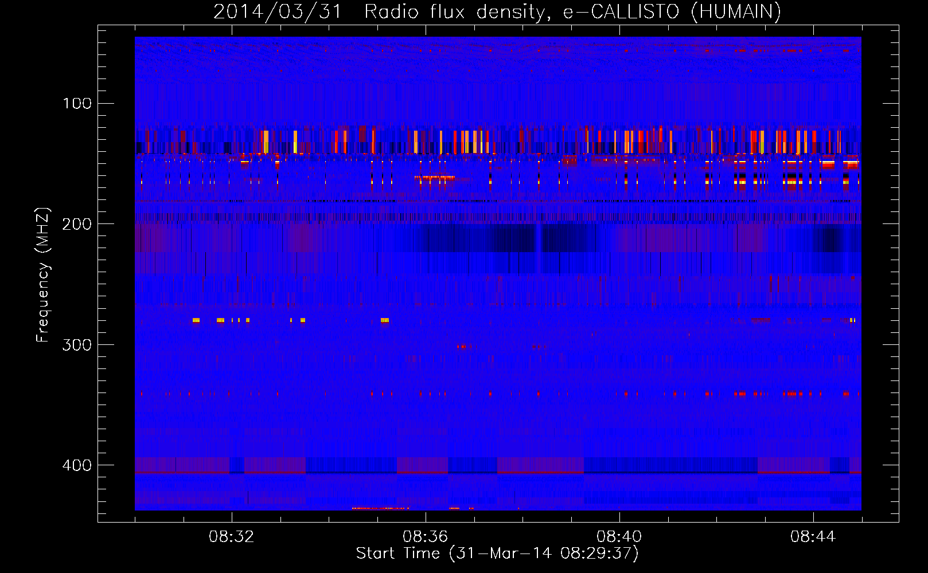928x573 pixels.
Task: Click the 08:44 time tick label
Action: (813, 537)
